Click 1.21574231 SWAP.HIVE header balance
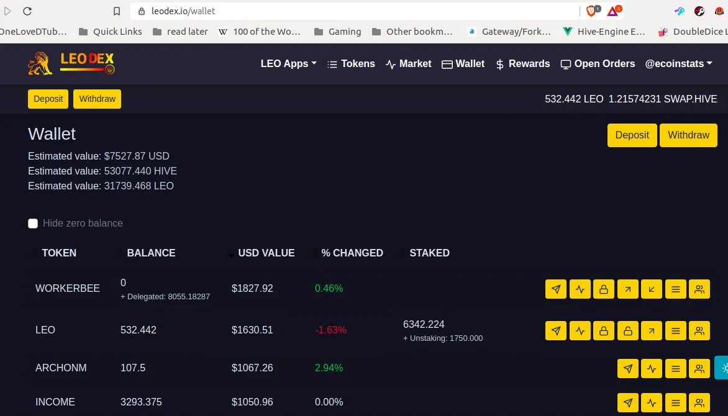The image size is (728, 416). pyautogui.click(x=663, y=99)
